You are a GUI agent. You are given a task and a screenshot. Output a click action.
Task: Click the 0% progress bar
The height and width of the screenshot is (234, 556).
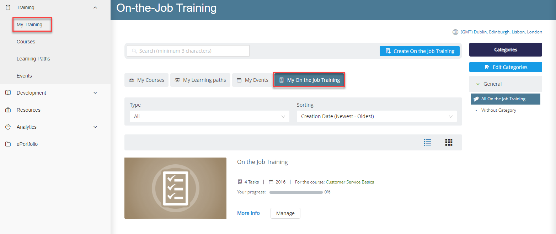[296, 192]
